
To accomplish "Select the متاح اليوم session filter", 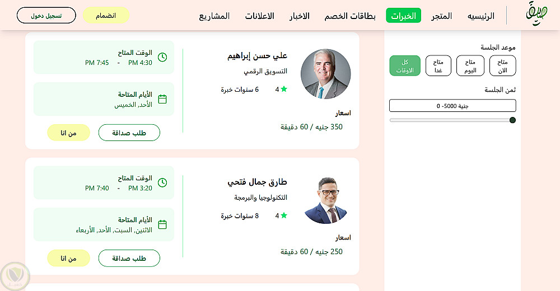I will coord(470,66).
